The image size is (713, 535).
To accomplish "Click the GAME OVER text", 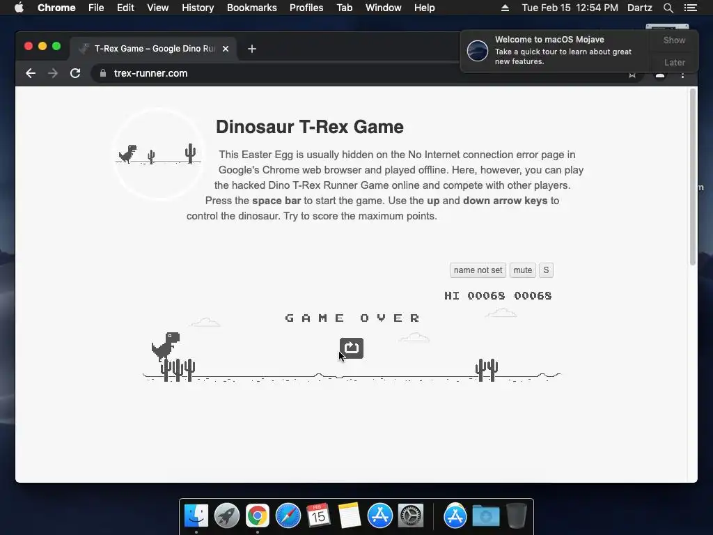I will click(352, 318).
